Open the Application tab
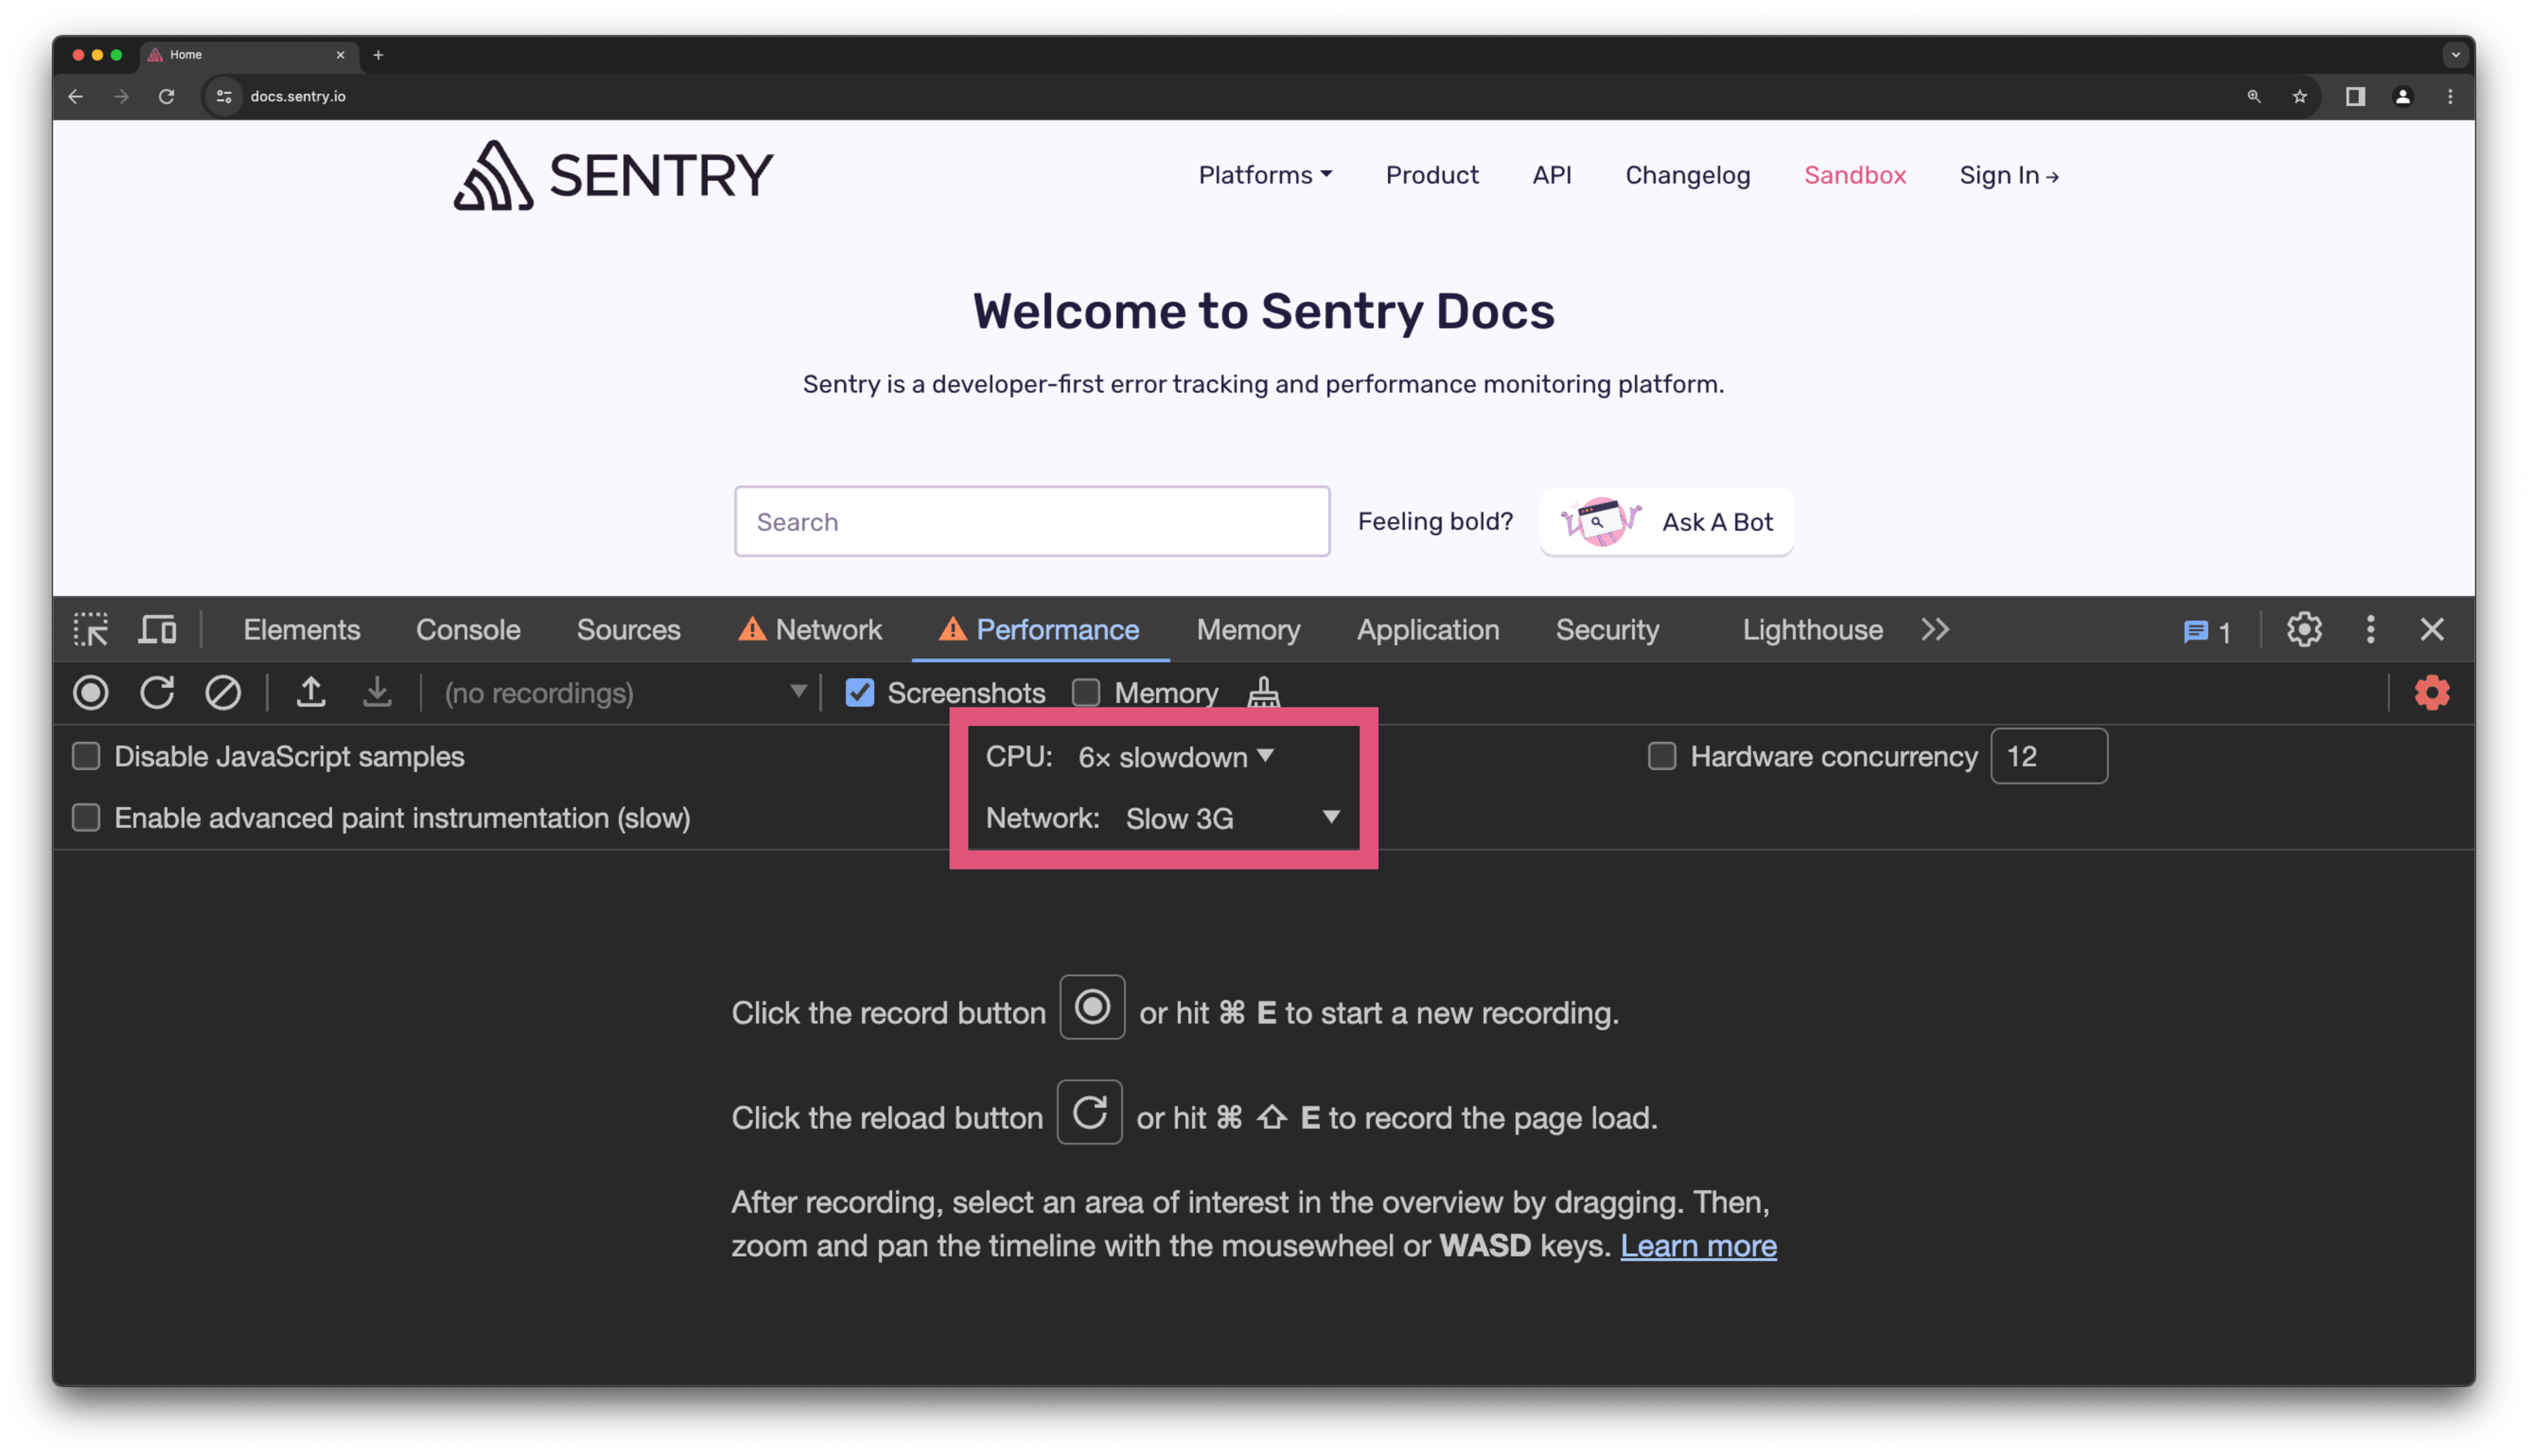The image size is (2528, 1456). [1428, 630]
